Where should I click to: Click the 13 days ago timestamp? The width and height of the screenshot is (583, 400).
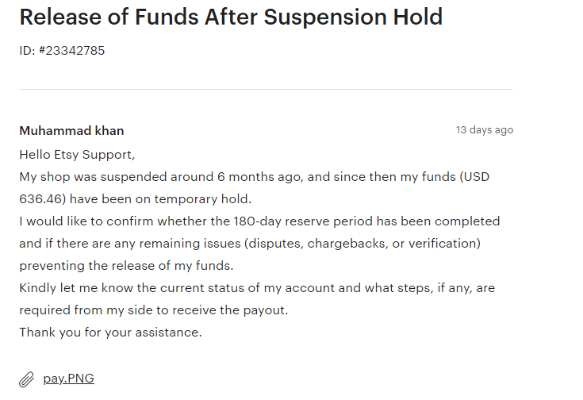pos(485,130)
